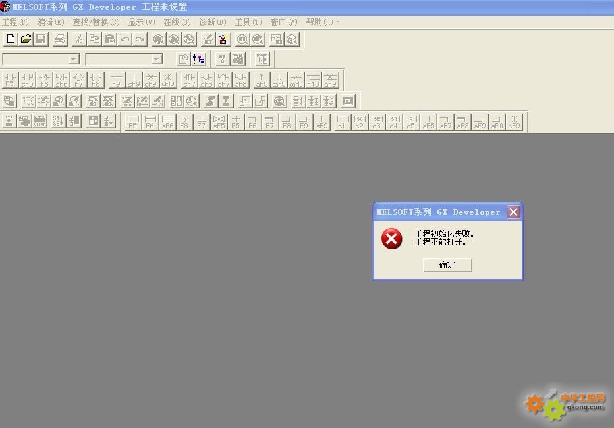Open the second toolbar combo box dropdown
Image resolution: width=614 pixels, height=428 pixels.
(157, 59)
